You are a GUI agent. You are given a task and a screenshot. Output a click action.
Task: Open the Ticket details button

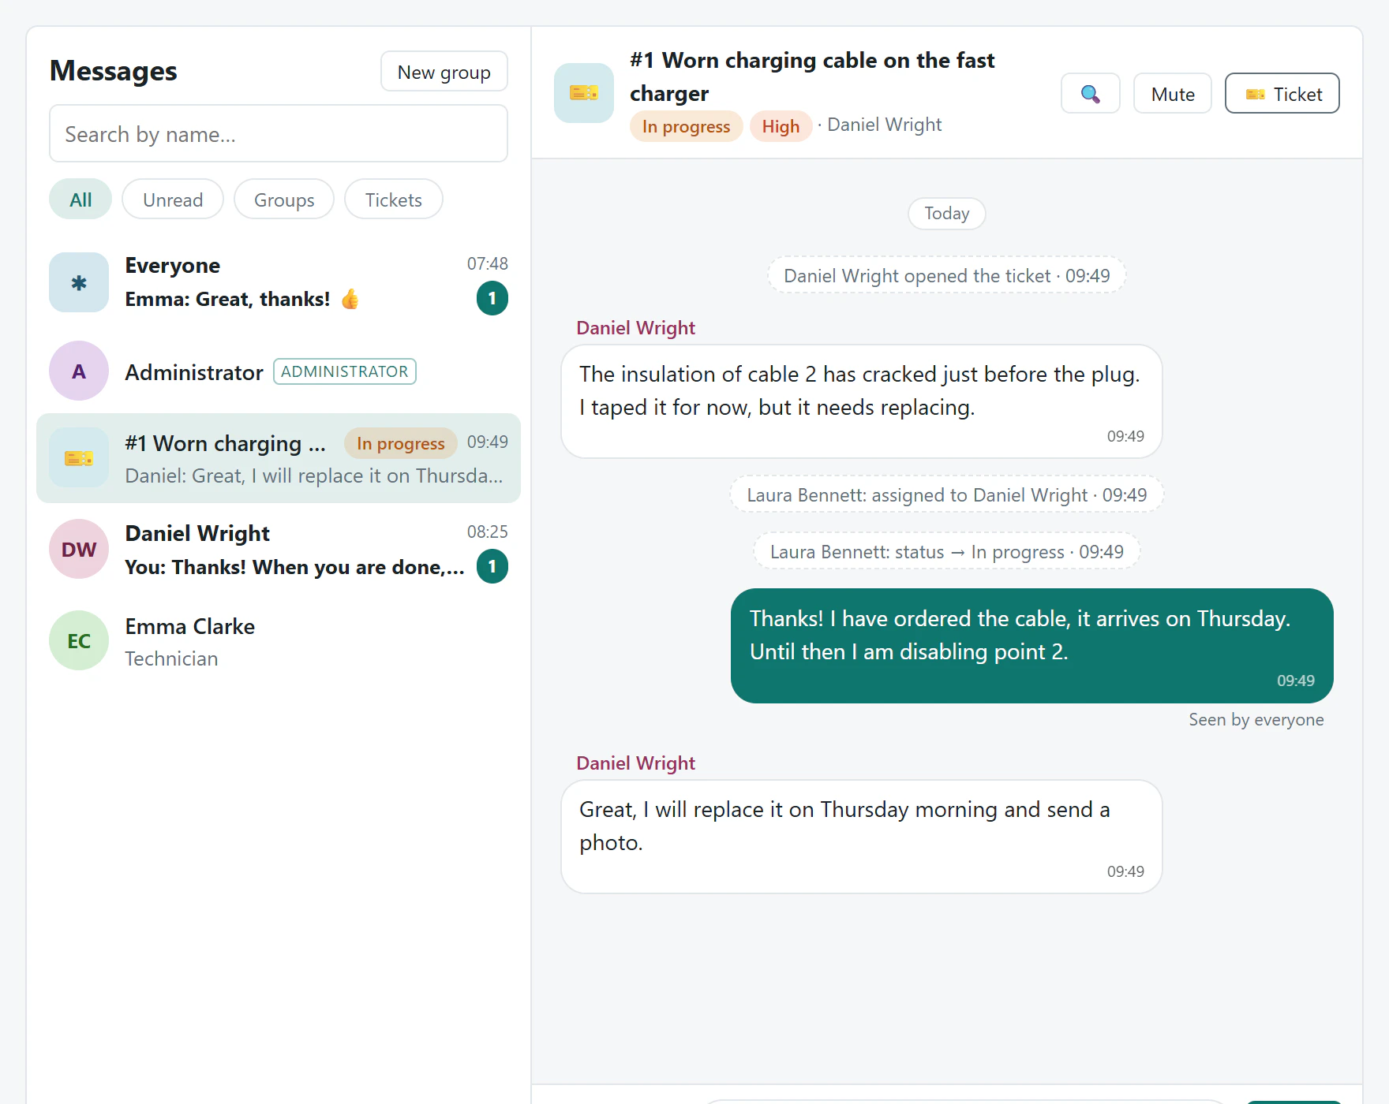tap(1282, 94)
